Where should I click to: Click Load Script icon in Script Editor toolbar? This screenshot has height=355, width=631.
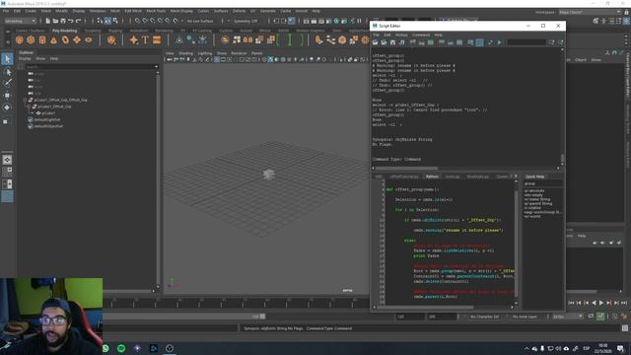[x=375, y=42]
